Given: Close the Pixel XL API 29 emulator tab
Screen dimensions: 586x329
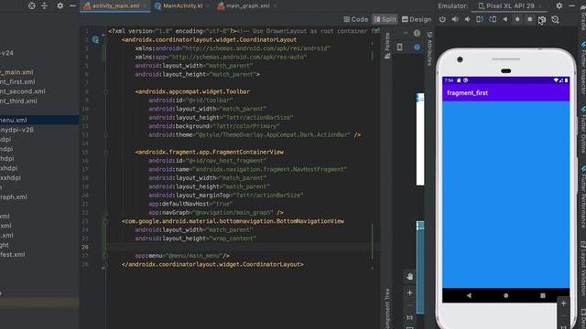Looking at the screenshot, I should coord(541,6).
